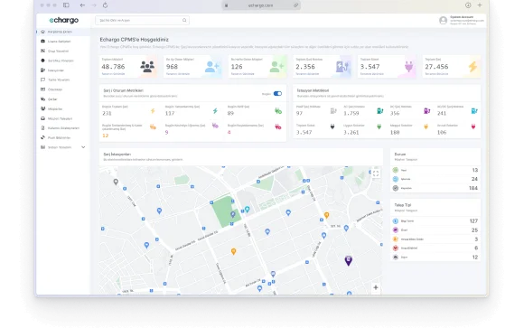Click the Ödemeler sidebar icon

tap(42, 89)
